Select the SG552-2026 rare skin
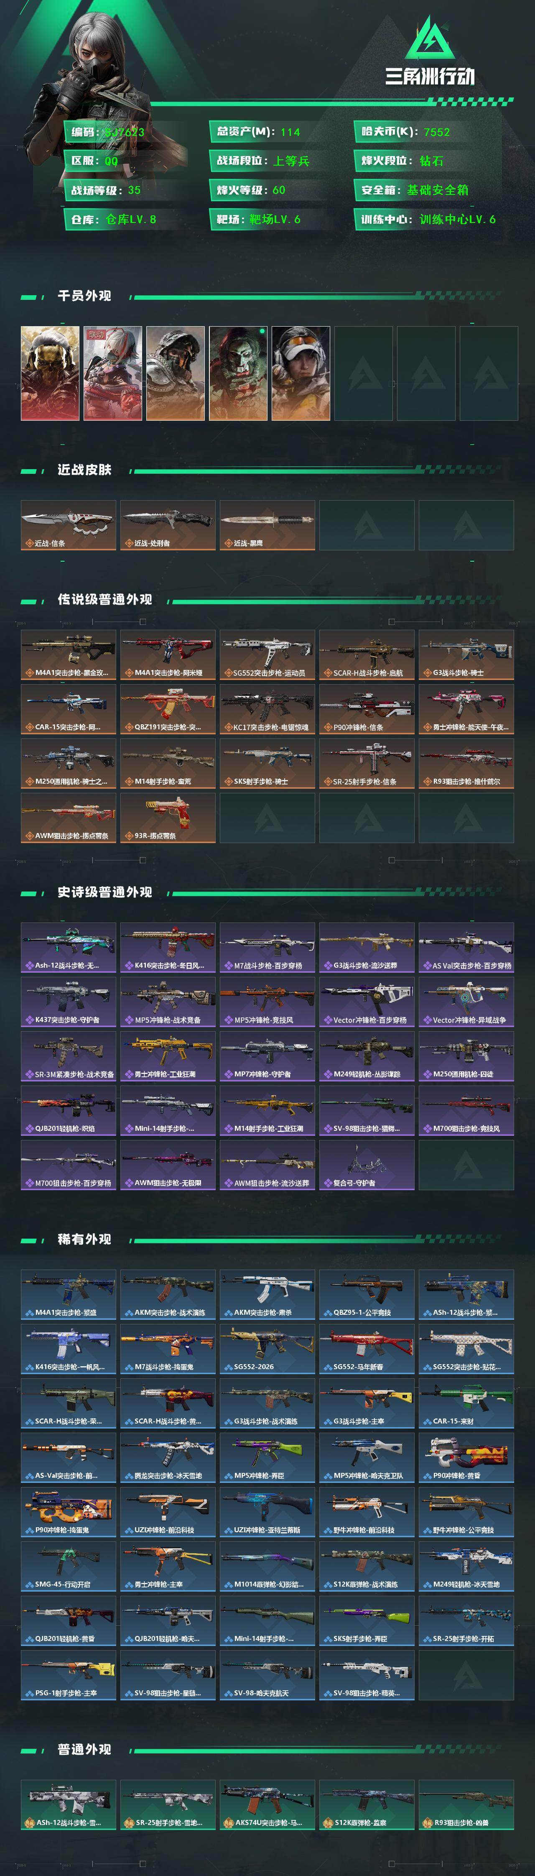 pos(268,1349)
